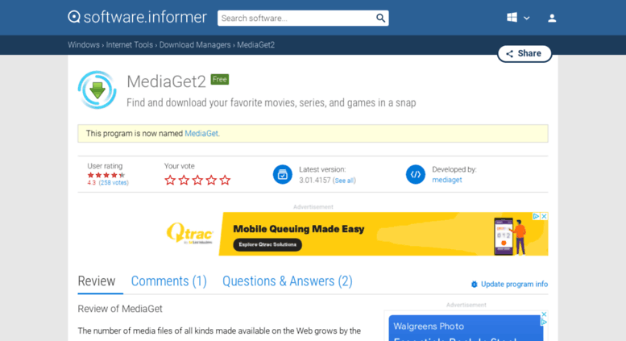Image resolution: width=626 pixels, height=341 pixels.
Task: Click the Update program info link
Action: 514,284
